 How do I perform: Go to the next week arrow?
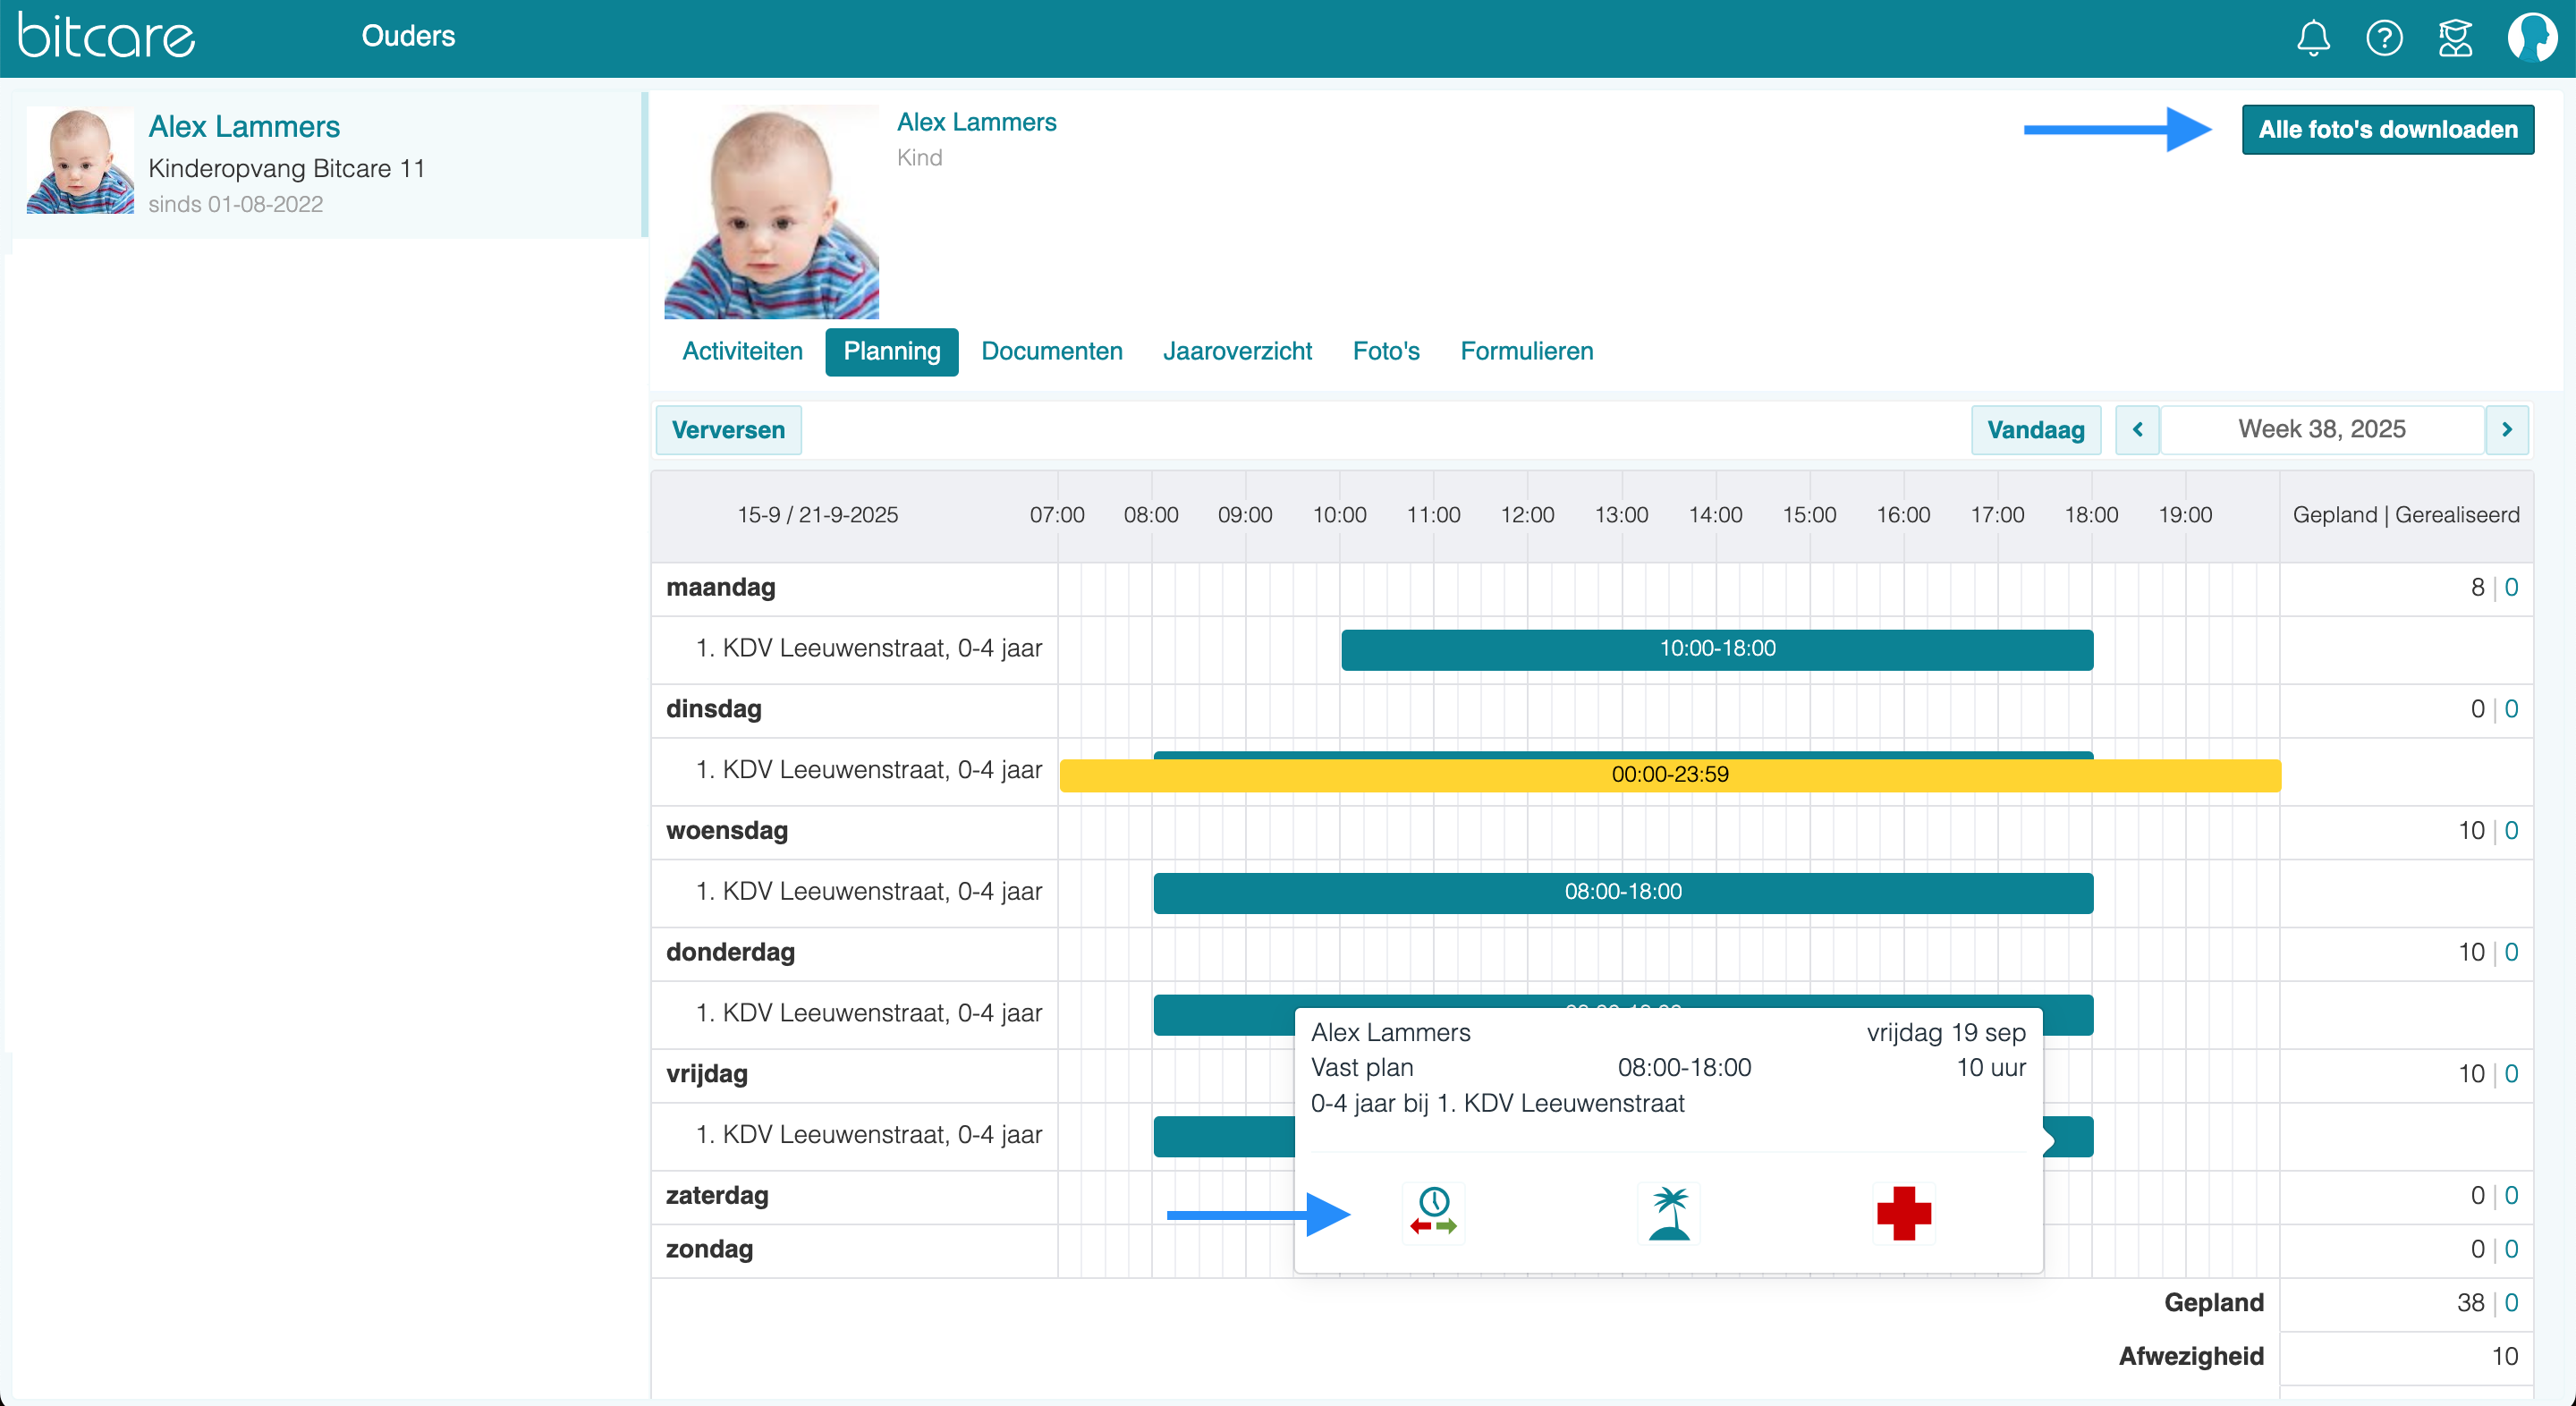pyautogui.click(x=2506, y=430)
